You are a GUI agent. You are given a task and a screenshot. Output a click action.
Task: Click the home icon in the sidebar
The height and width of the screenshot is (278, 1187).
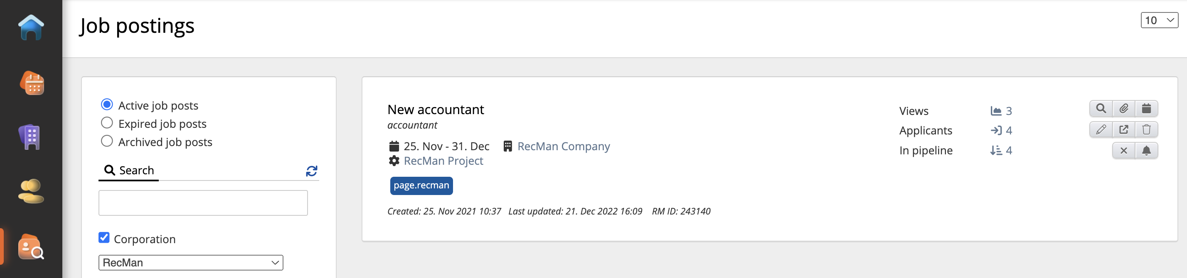pos(31,27)
